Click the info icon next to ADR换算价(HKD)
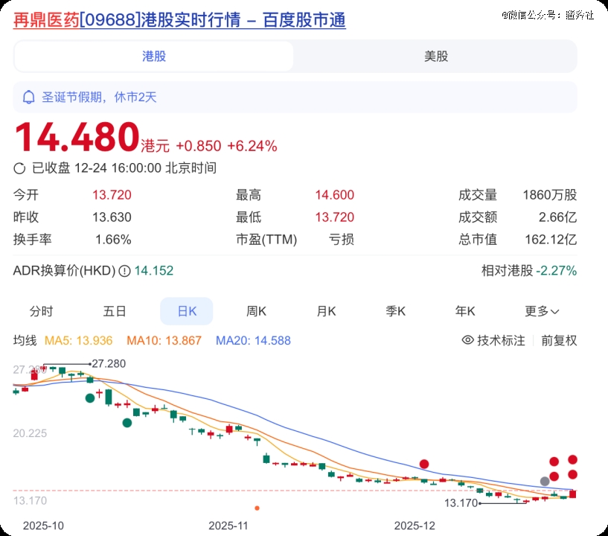Image resolution: width=608 pixels, height=536 pixels. click(125, 271)
